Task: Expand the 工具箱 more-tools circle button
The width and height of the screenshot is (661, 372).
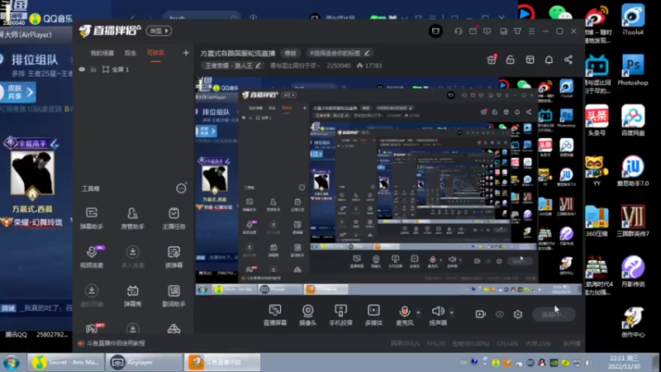Action: click(x=181, y=188)
